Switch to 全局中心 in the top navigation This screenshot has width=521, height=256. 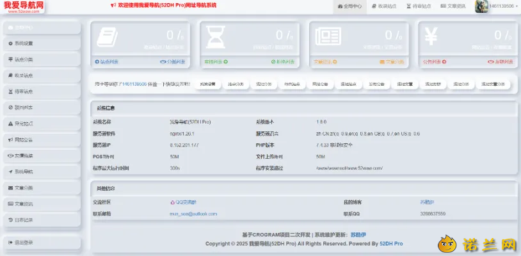pyautogui.click(x=350, y=6)
